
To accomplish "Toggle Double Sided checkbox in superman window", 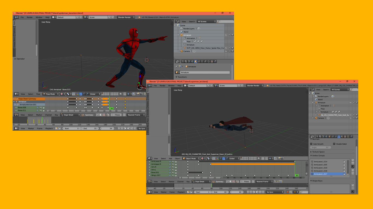I will [x=334, y=144].
